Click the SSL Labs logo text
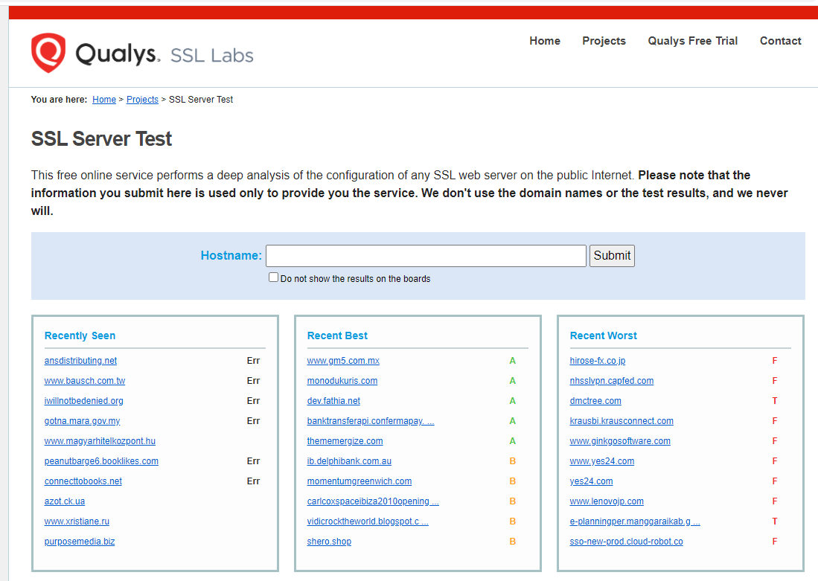 click(212, 55)
